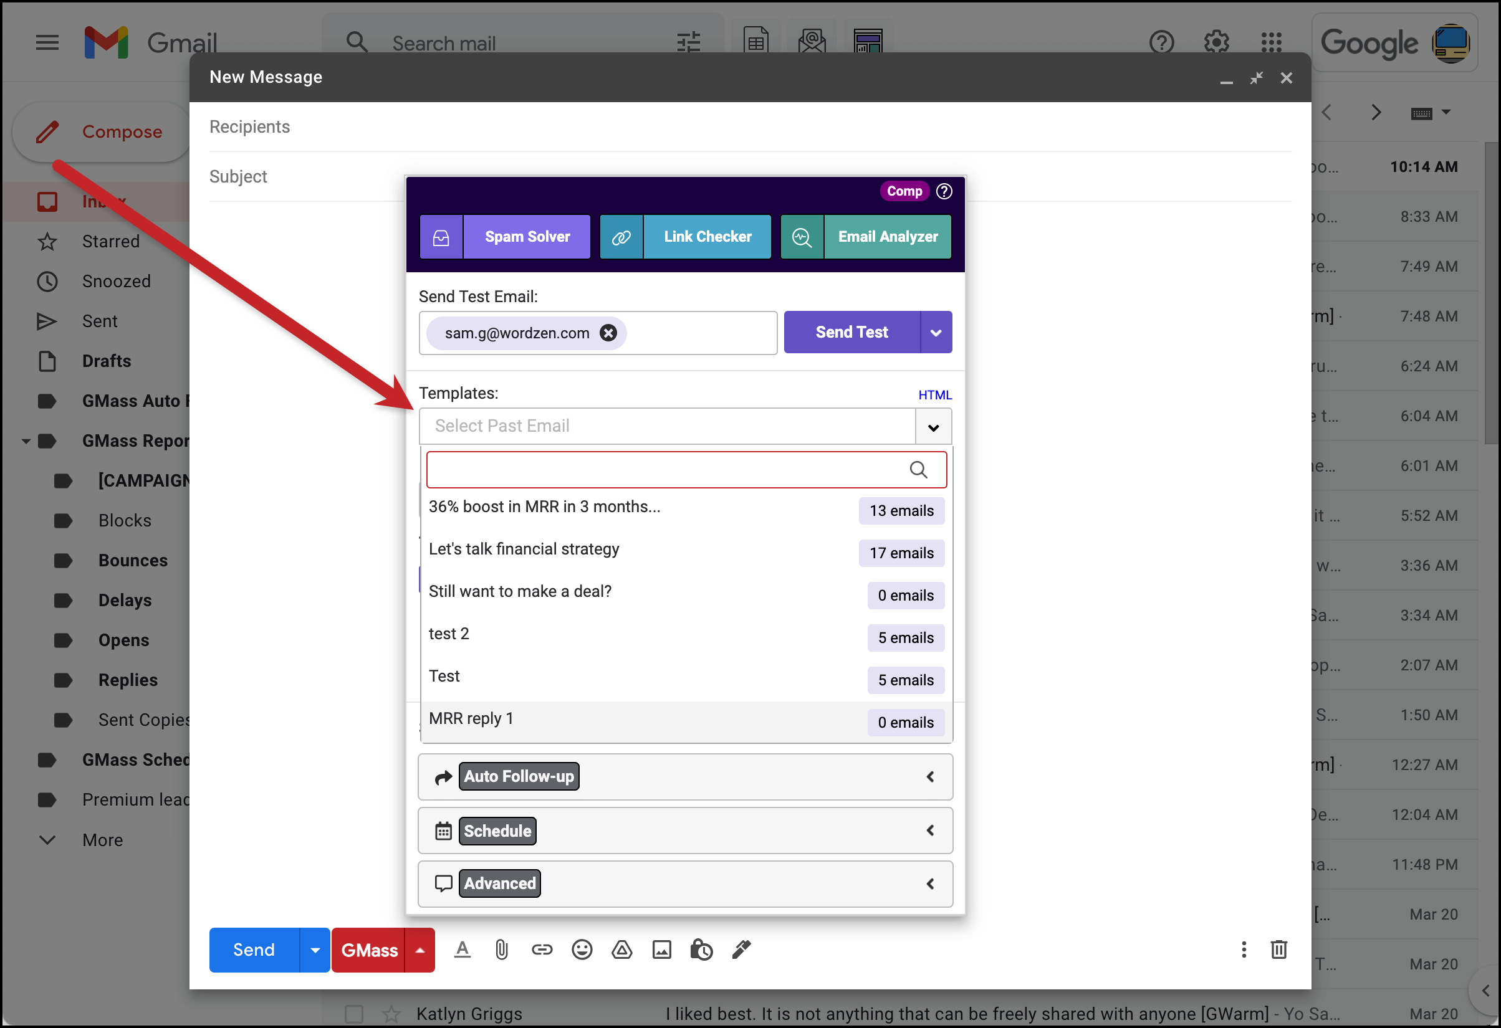The image size is (1501, 1028).
Task: Show side panel arrow at bottom right
Action: click(x=1485, y=991)
